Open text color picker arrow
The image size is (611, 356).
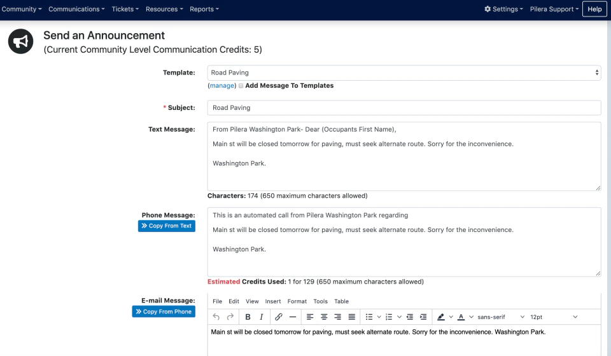471,317
